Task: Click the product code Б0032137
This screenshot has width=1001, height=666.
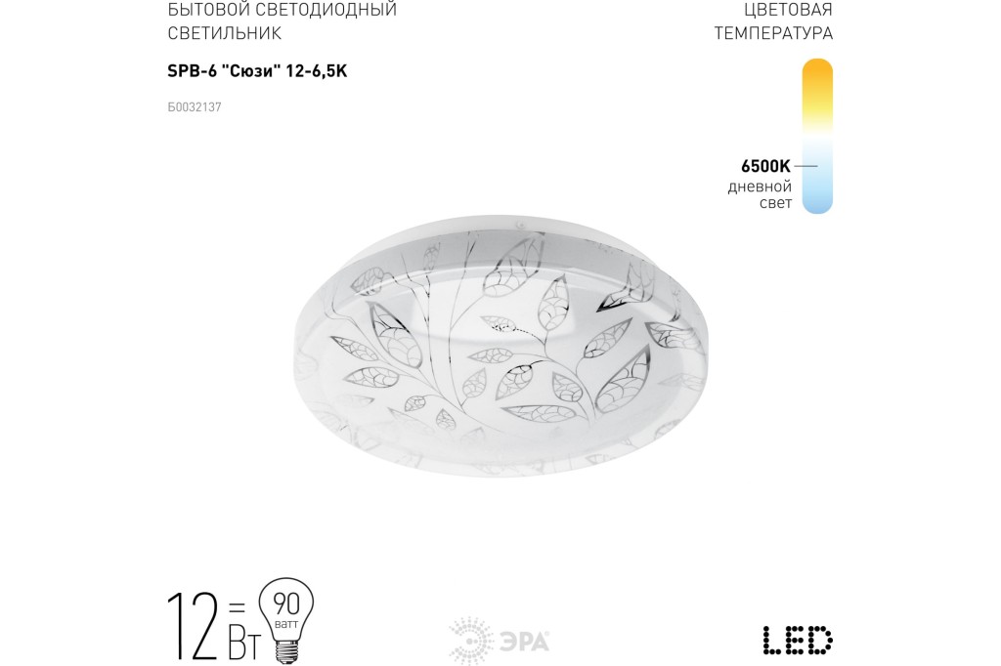Action: [x=195, y=107]
